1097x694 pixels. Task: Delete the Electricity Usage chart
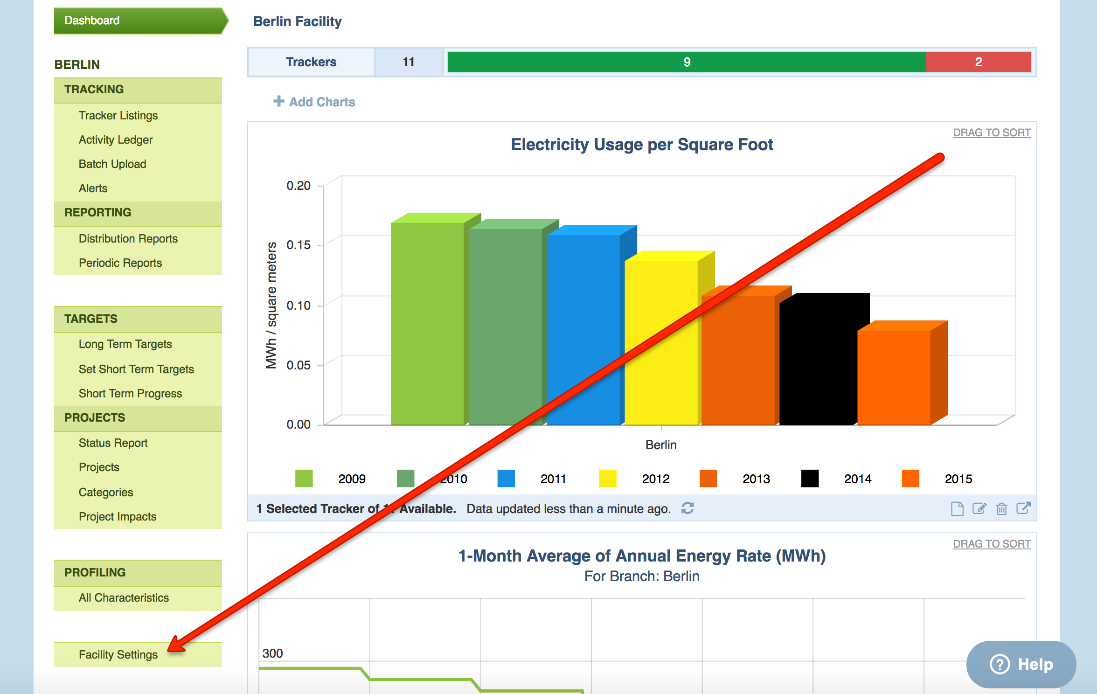[x=1001, y=508]
